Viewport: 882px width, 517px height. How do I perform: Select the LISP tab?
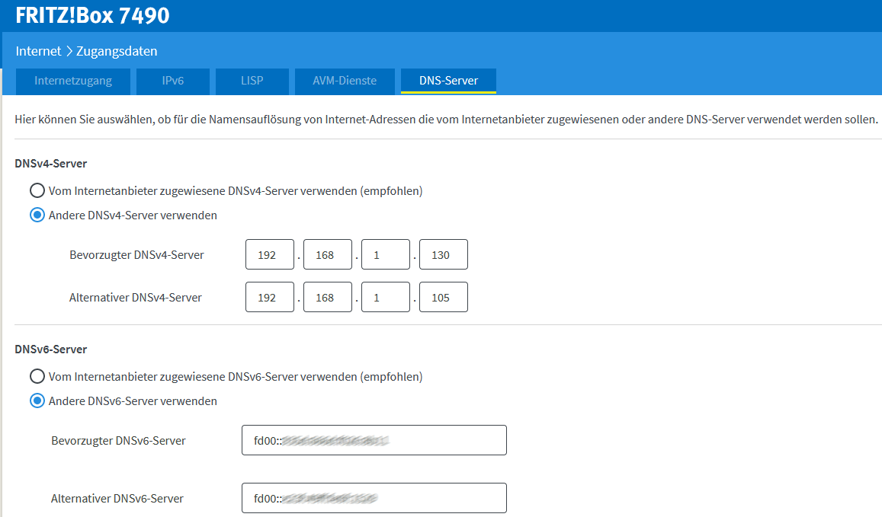(x=252, y=81)
